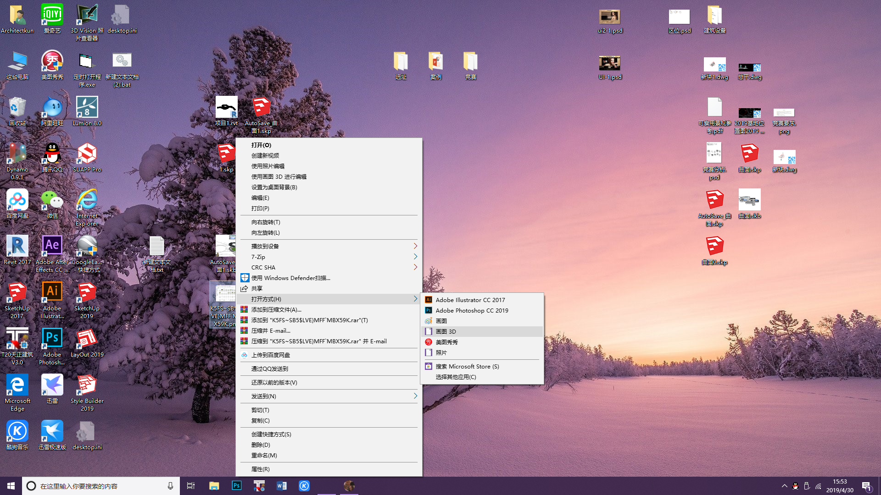Choose 创建新视频 in the context menu
The image size is (881, 495).
[x=329, y=155]
